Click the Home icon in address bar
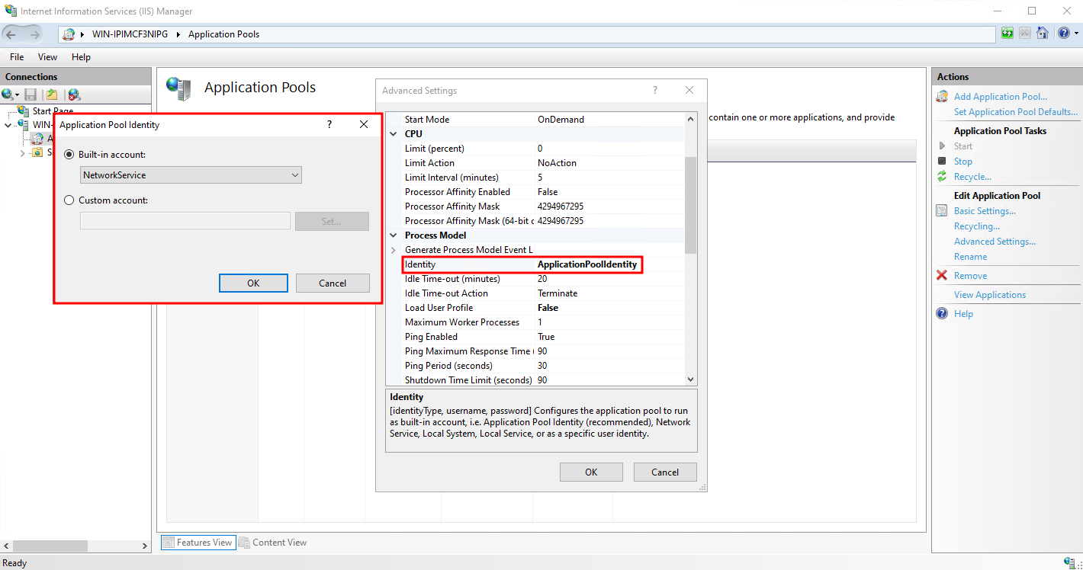Image resolution: width=1083 pixels, height=570 pixels. coord(1041,34)
